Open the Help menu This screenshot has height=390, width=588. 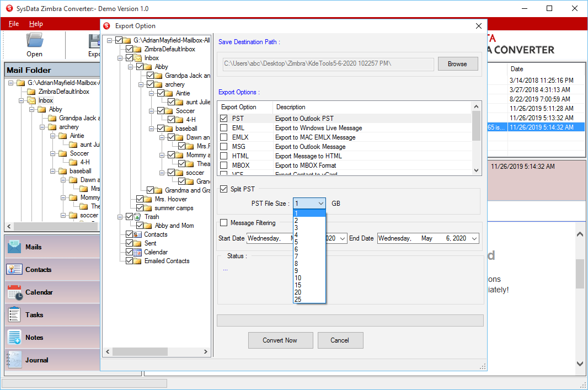36,24
